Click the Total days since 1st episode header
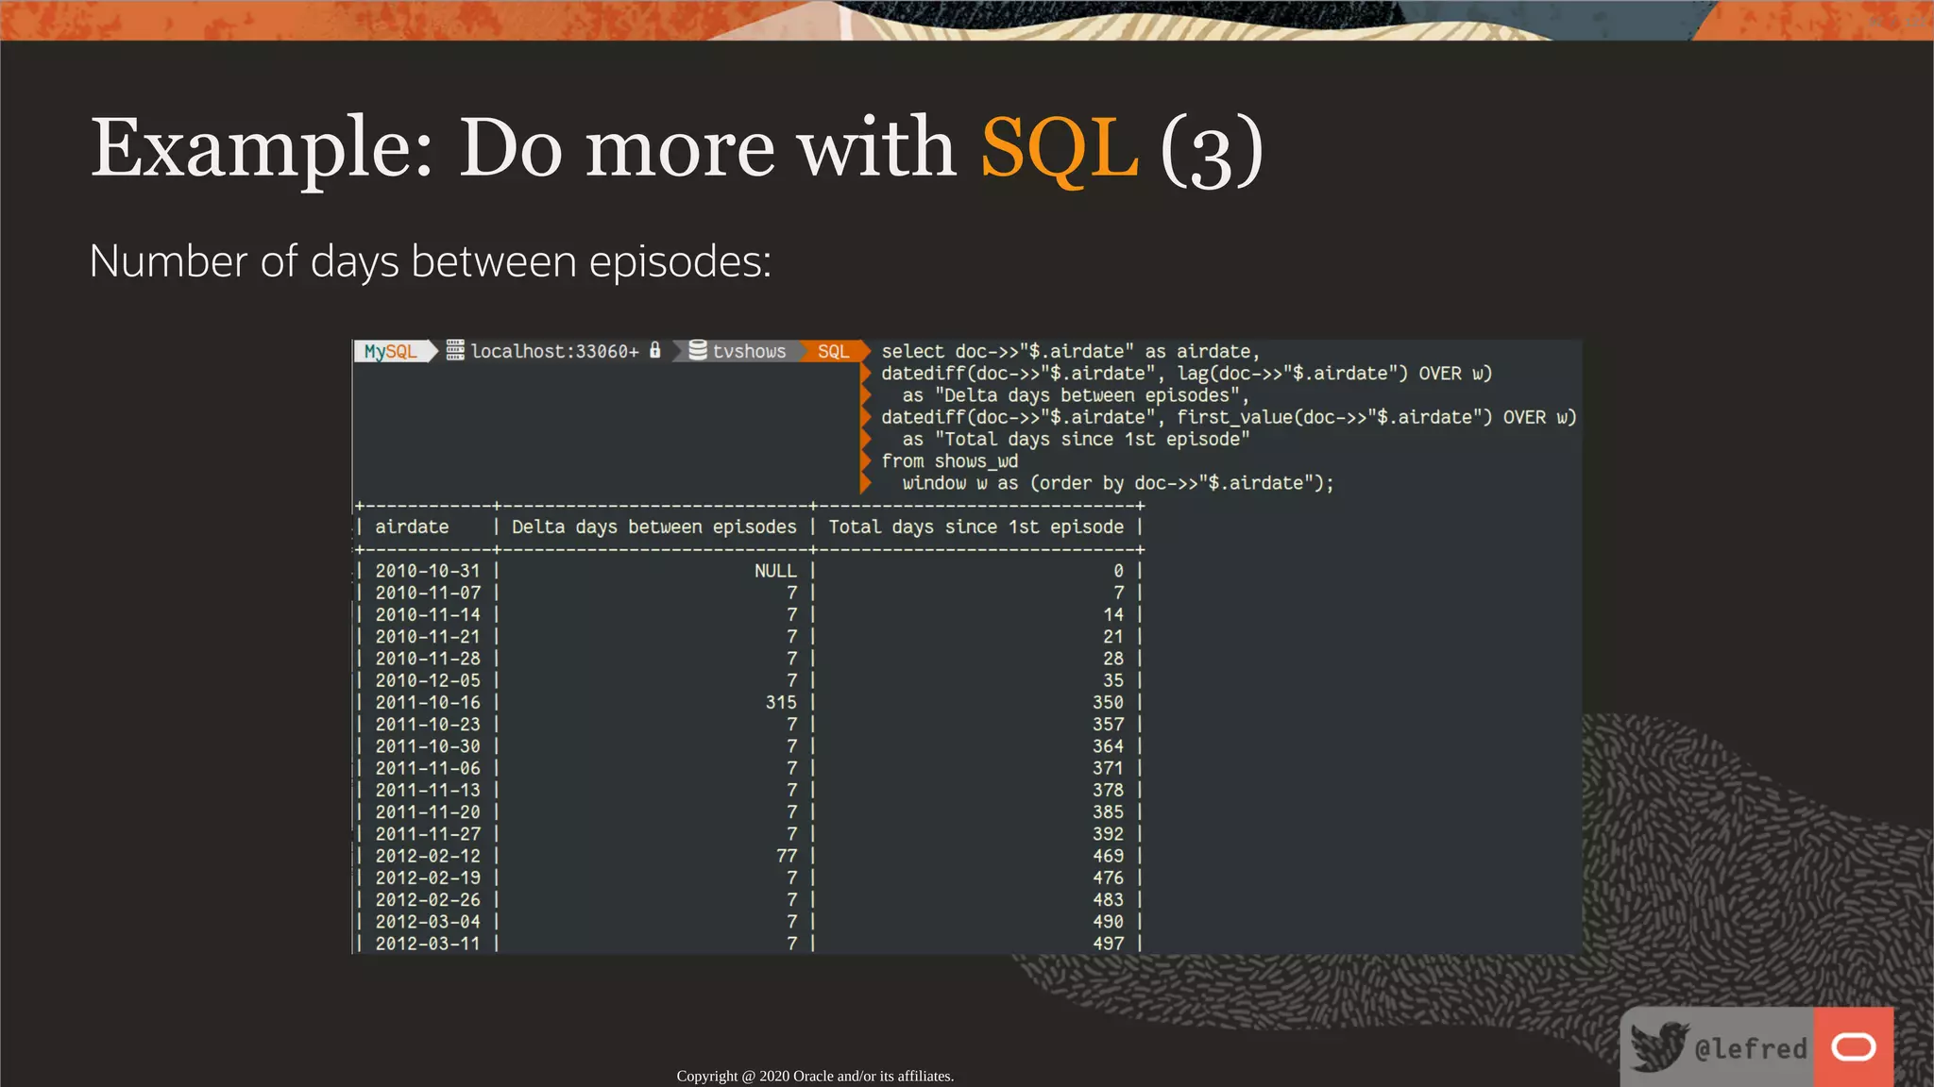The height and width of the screenshot is (1087, 1934). point(975,527)
